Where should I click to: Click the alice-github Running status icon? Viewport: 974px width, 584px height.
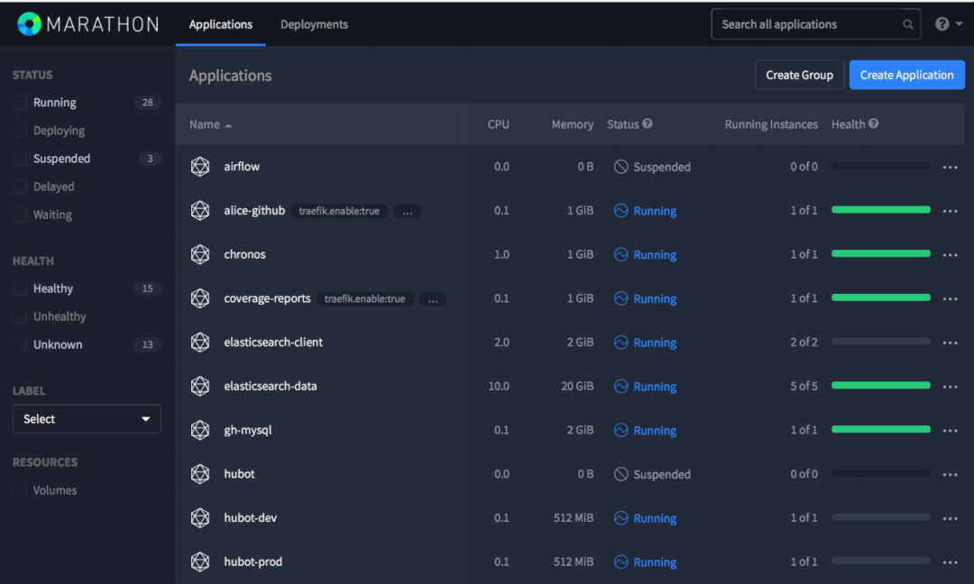pos(620,210)
